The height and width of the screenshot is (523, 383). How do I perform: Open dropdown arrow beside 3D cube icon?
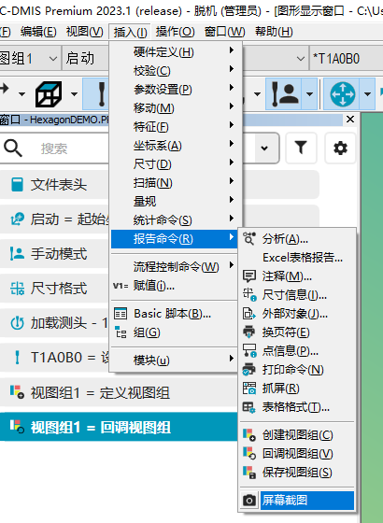point(74,94)
